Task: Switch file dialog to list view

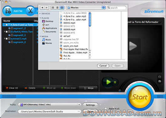Action: pyautogui.click(x=57, y=8)
